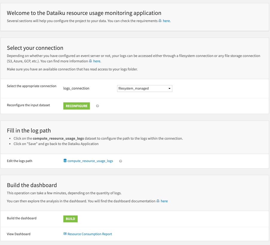Click the 'View Dashboard' row label
The image size is (270, 245).
(x=19, y=234)
